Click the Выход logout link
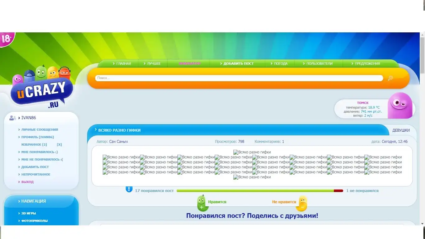The height and width of the screenshot is (239, 425). (x=27, y=182)
